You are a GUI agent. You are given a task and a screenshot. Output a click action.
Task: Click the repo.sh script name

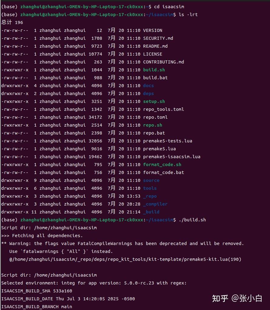[x=153, y=125]
